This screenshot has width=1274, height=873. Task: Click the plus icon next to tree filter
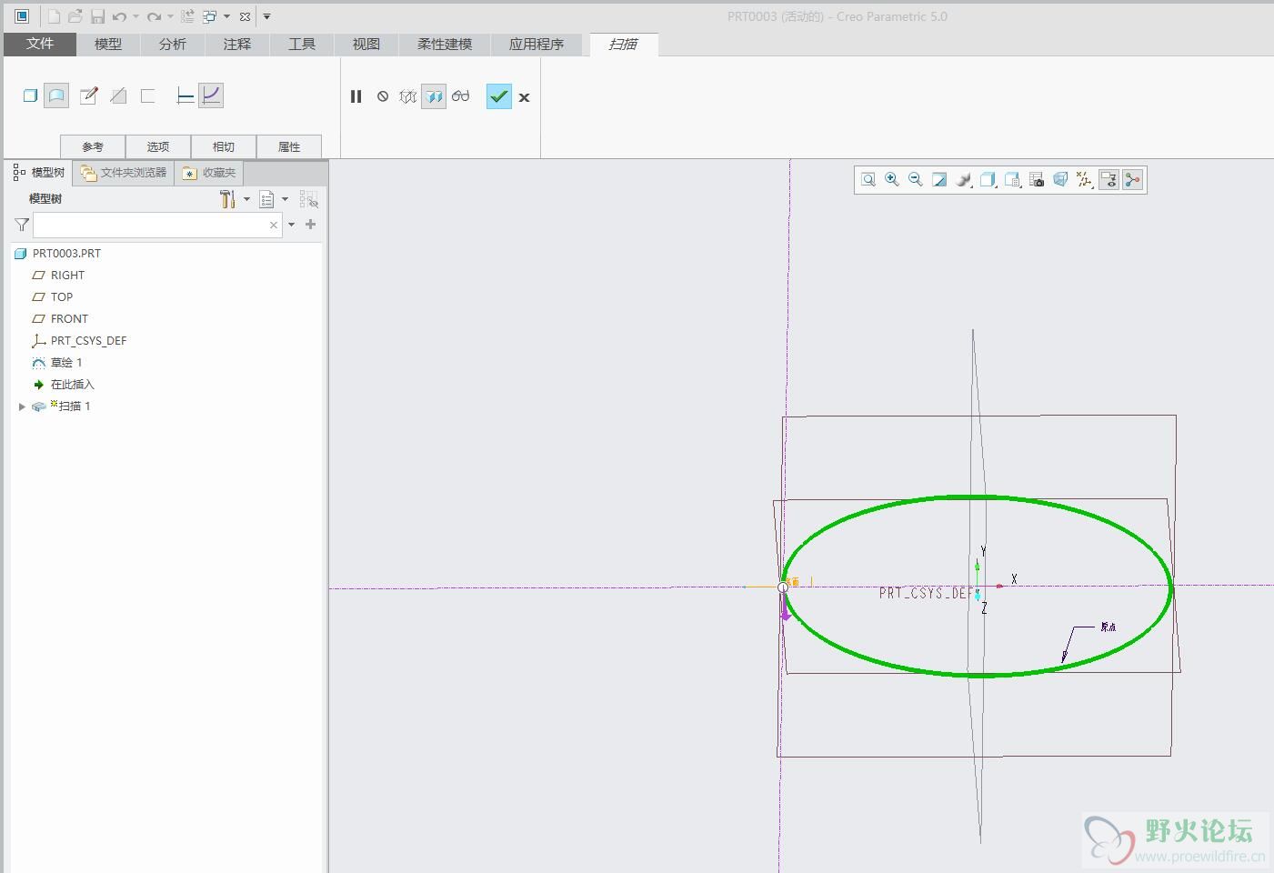coord(310,224)
